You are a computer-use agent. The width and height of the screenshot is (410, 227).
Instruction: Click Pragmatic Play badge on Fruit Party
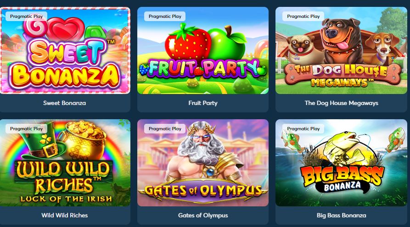click(x=165, y=16)
